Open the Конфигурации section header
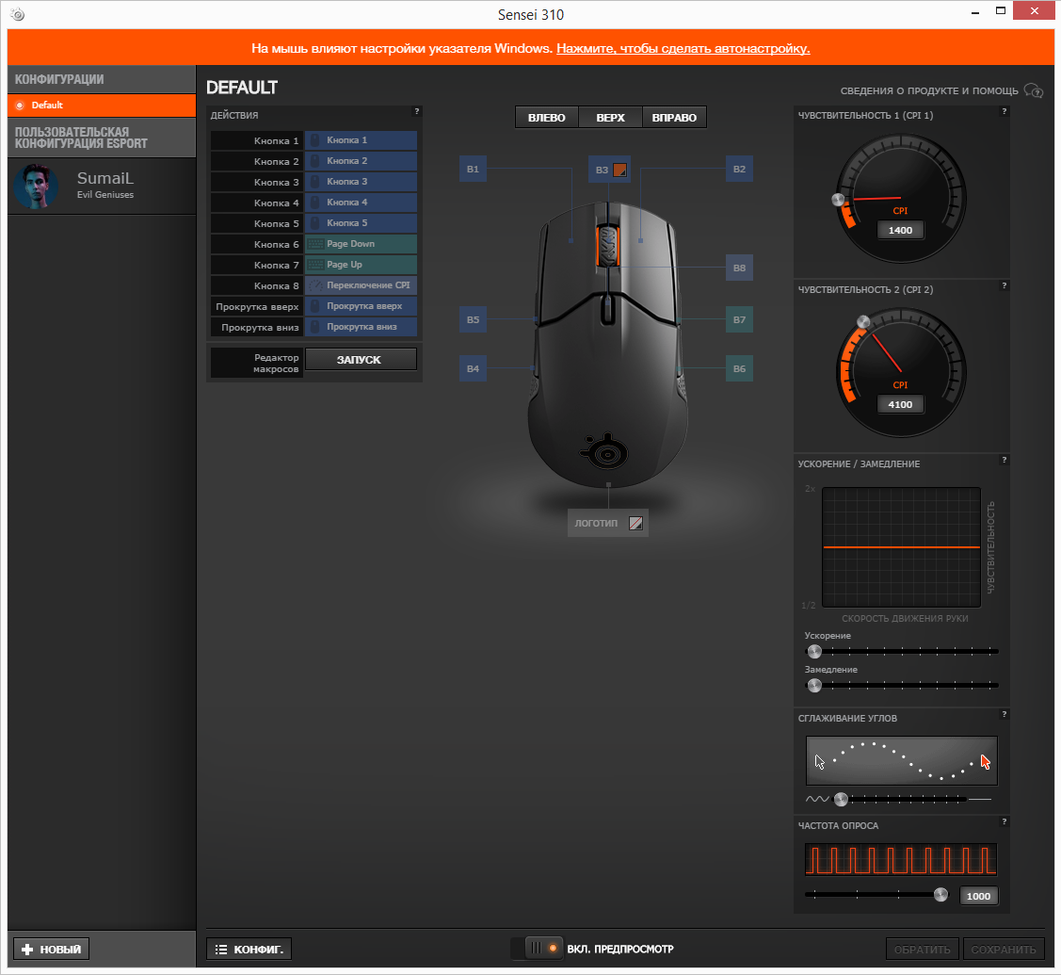The height and width of the screenshot is (975, 1061). point(102,79)
